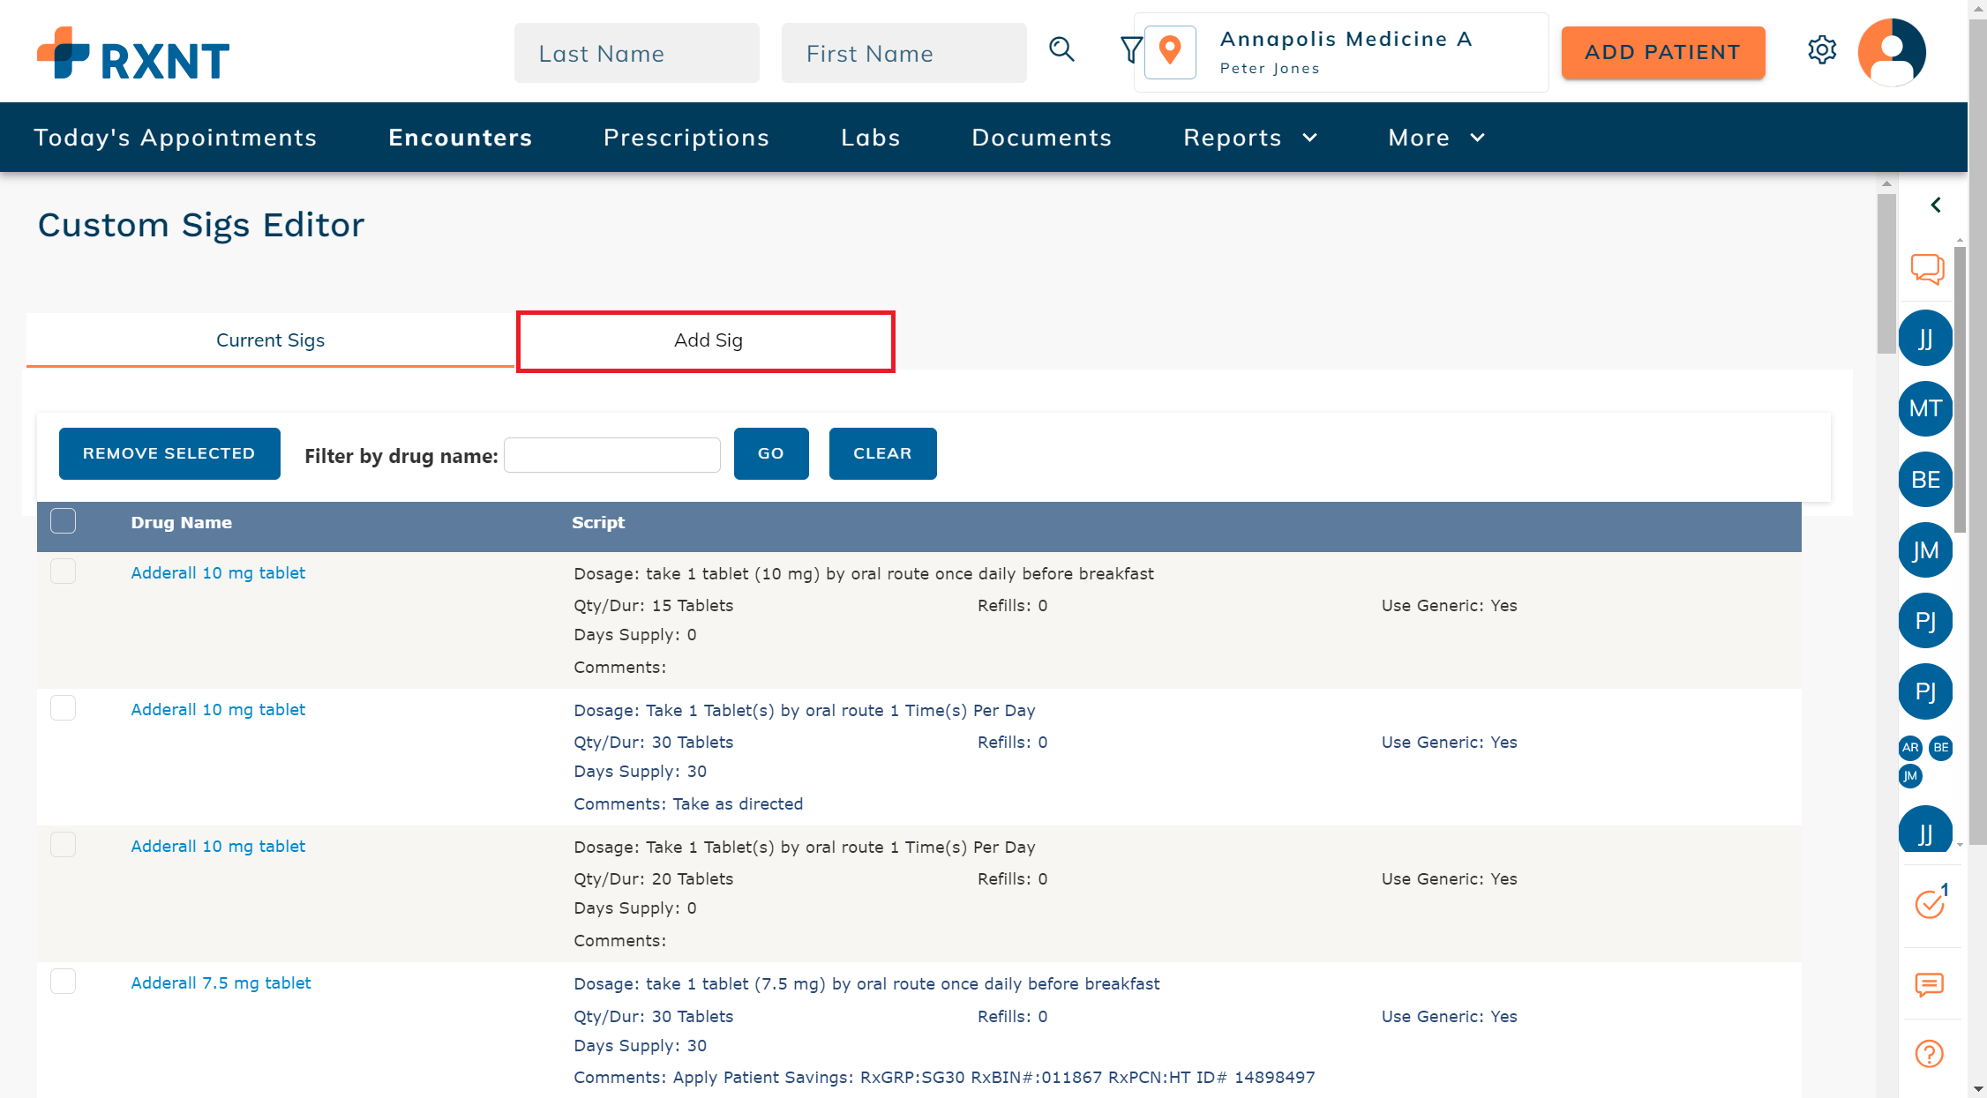
Task: Open the Adderall 10 mg link with Take as directed
Action: (218, 710)
